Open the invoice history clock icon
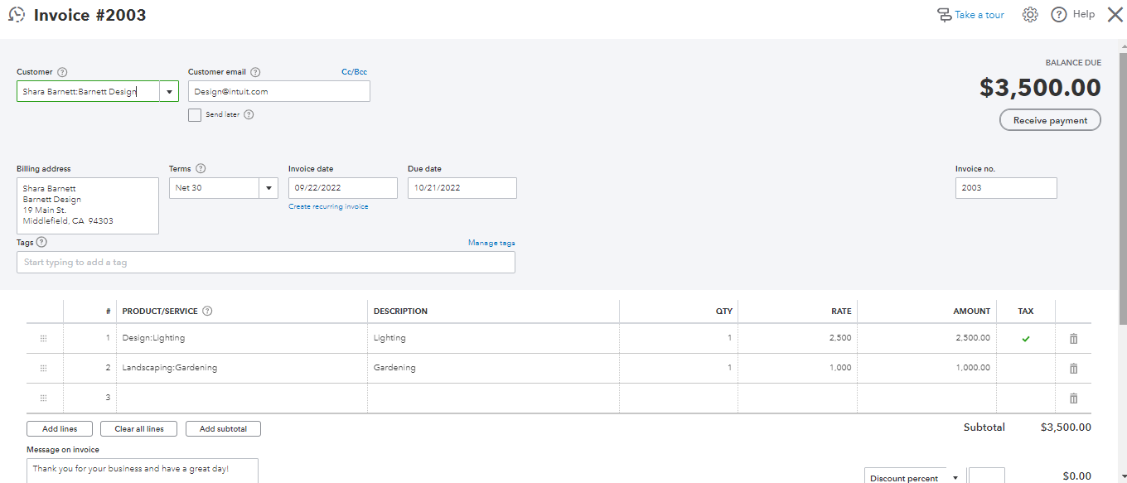Viewport: 1127px width, 483px height. (17, 15)
